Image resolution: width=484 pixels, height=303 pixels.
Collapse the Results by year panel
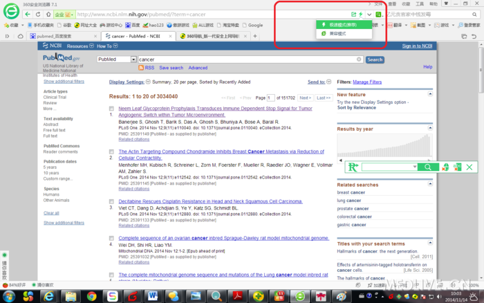tap(430, 128)
